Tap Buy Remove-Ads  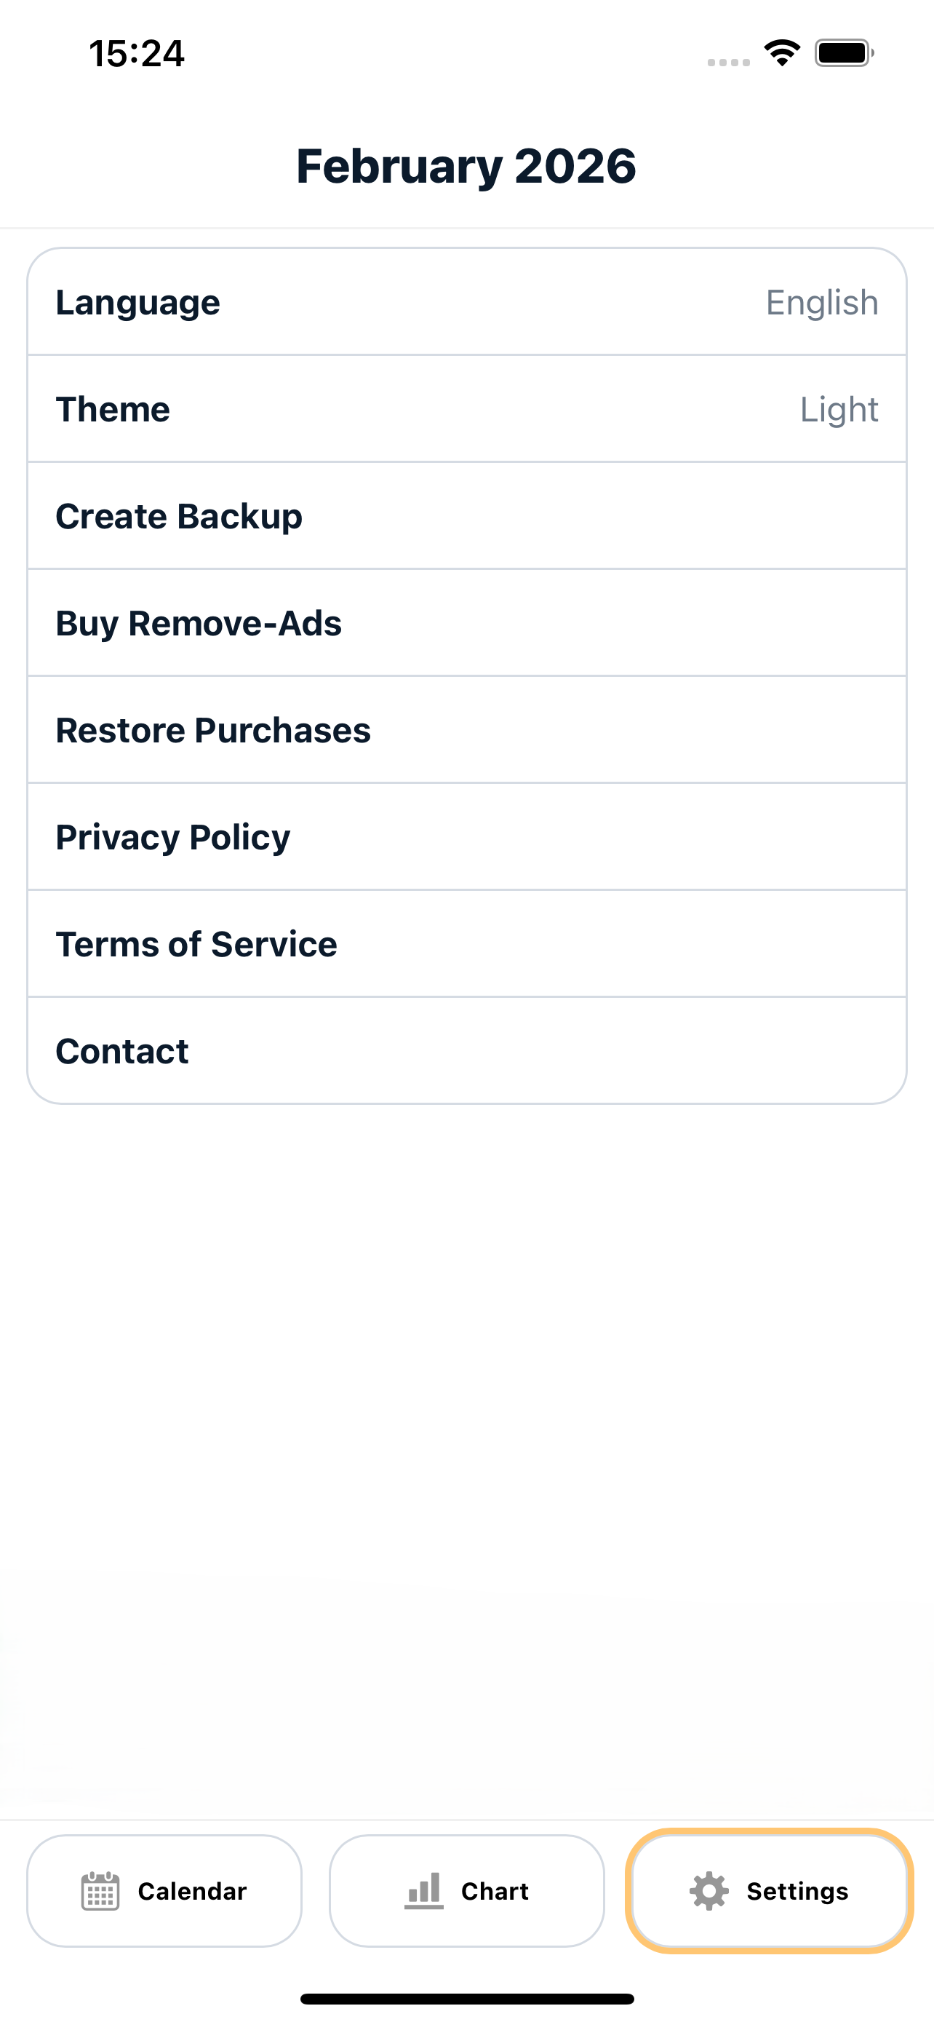(x=466, y=622)
